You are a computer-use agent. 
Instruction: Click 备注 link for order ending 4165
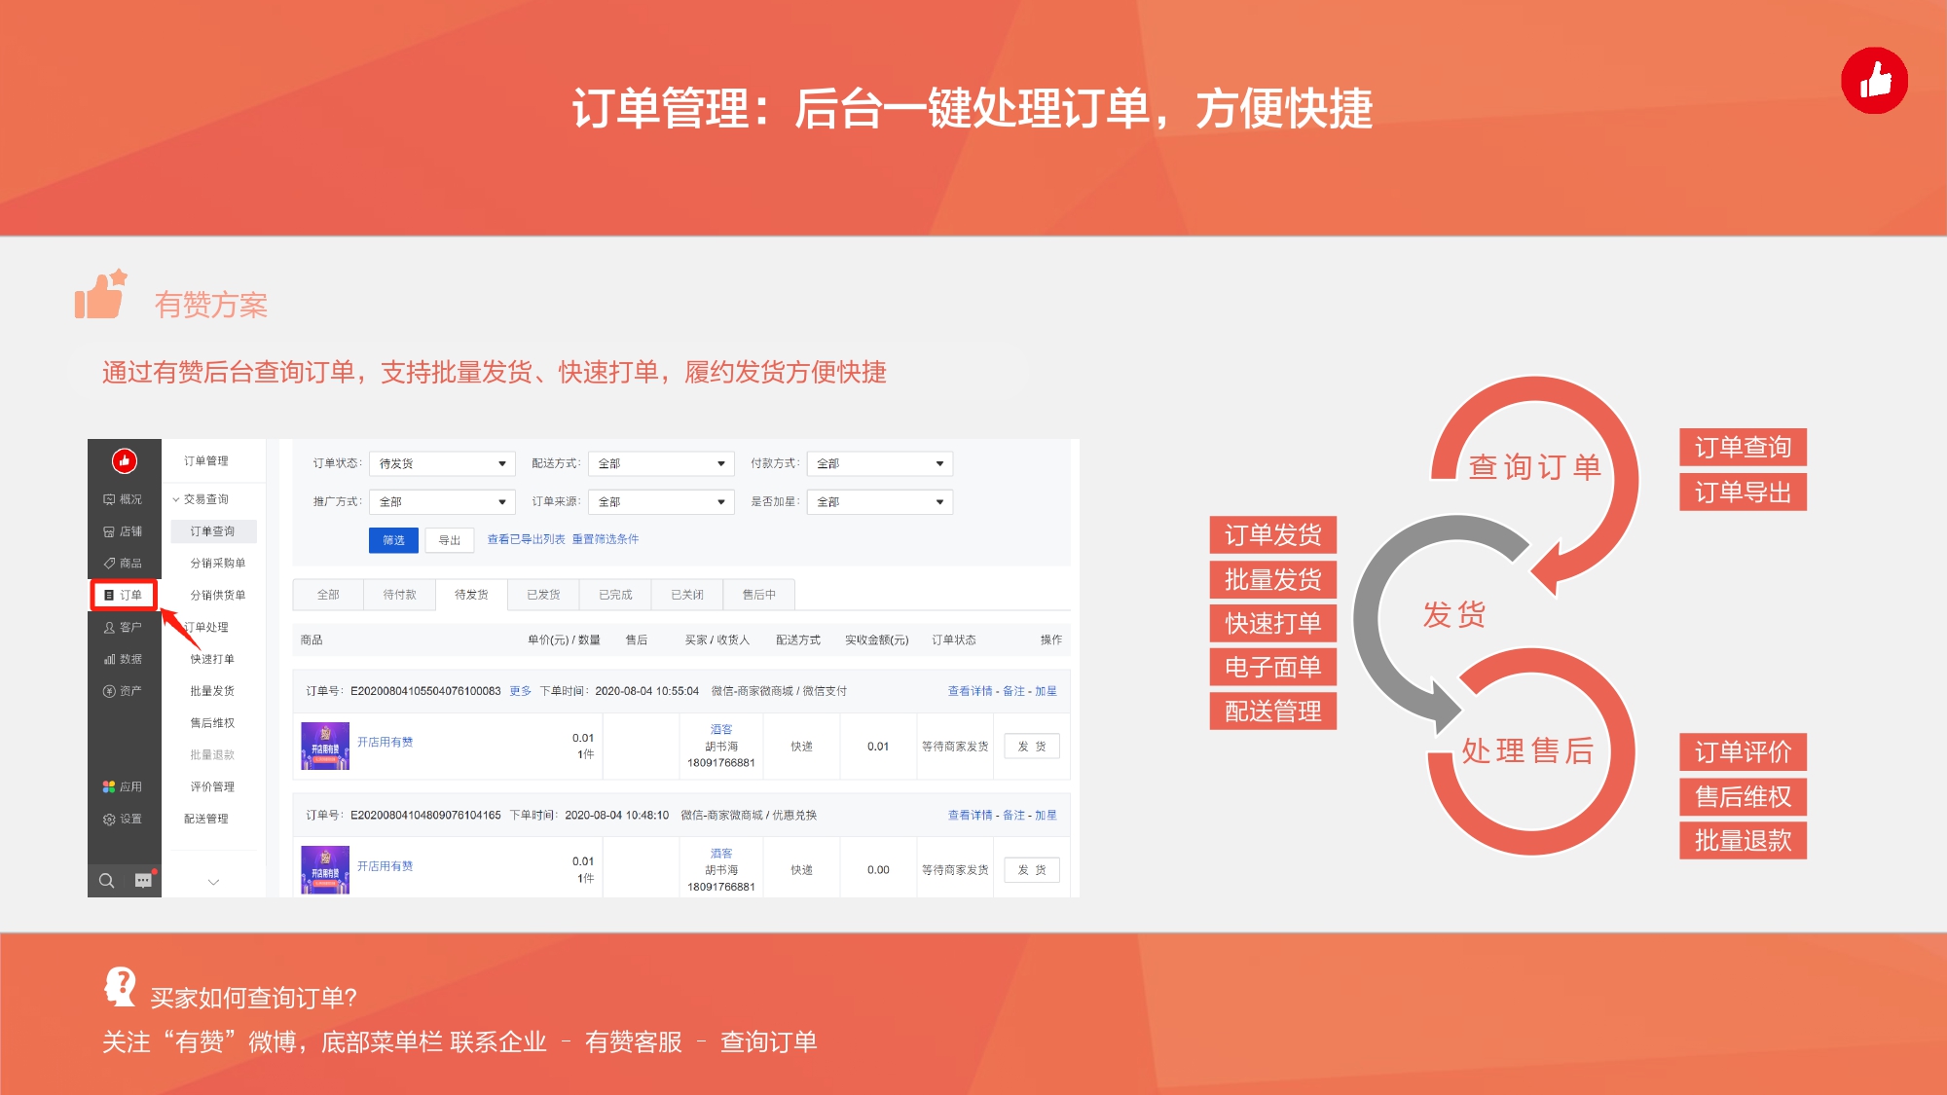tap(1013, 816)
